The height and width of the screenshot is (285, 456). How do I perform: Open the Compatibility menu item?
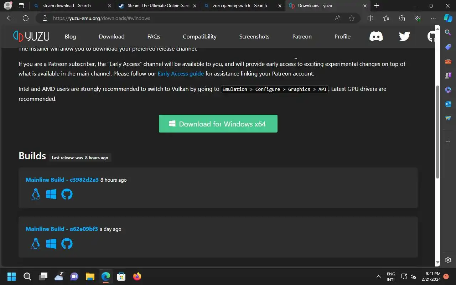[199, 36]
